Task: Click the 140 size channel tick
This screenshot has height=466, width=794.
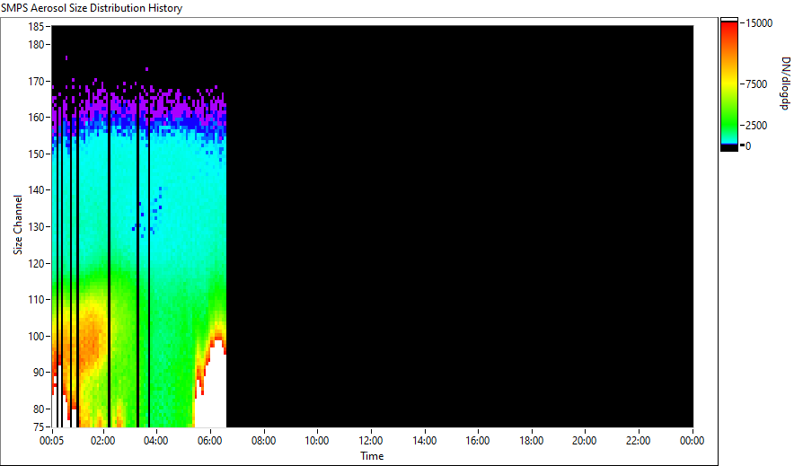Action: point(37,190)
